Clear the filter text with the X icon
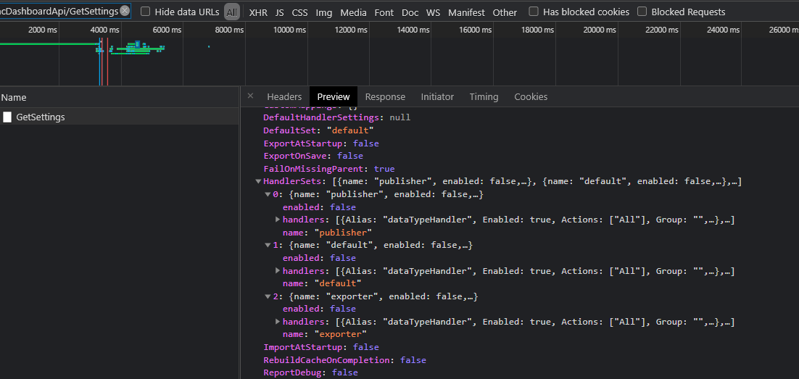The height and width of the screenshot is (379, 799). click(125, 11)
